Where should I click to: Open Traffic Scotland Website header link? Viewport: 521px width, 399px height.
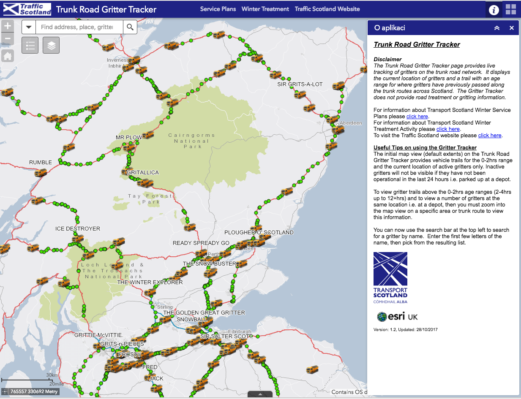(x=327, y=9)
